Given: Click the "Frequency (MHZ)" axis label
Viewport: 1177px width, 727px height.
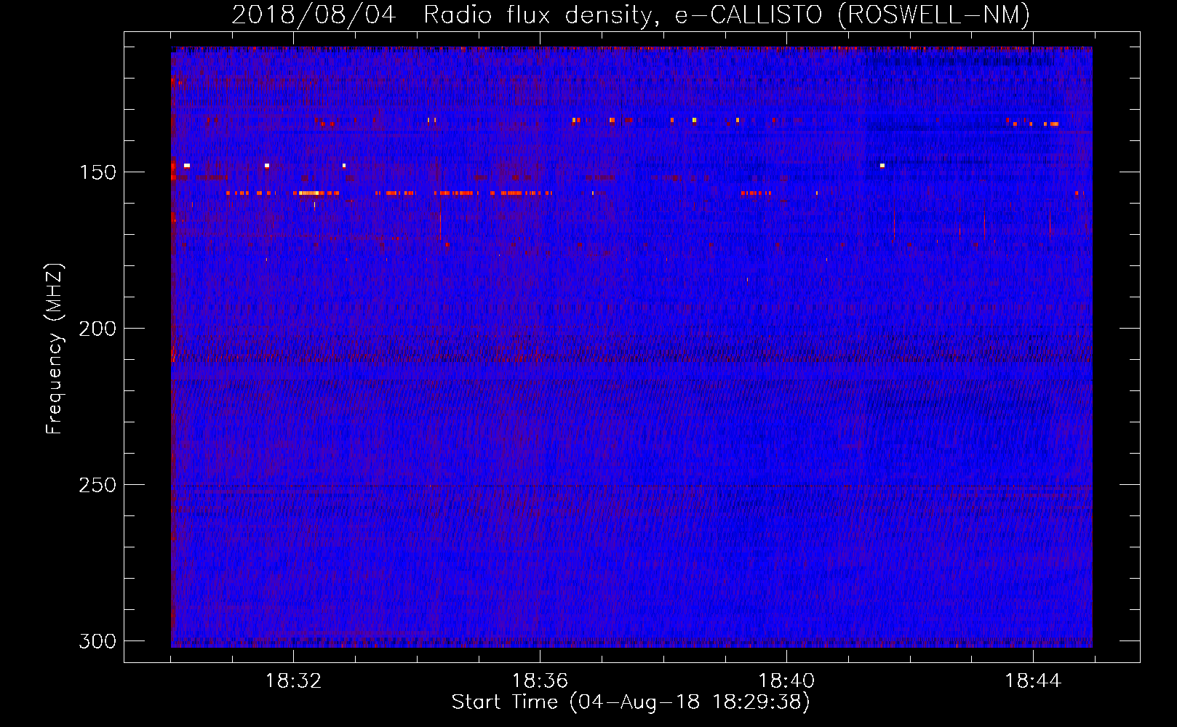Looking at the screenshot, I should (55, 348).
